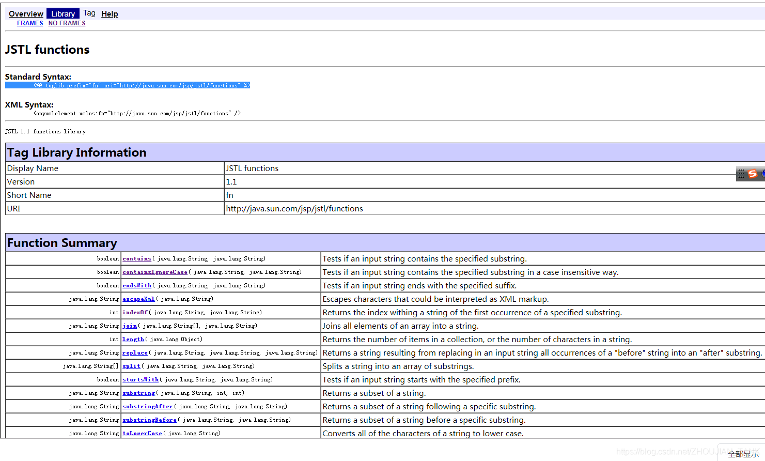This screenshot has height=461, width=765.
Task: Click description 'Joins all elements of an array'
Action: point(400,326)
